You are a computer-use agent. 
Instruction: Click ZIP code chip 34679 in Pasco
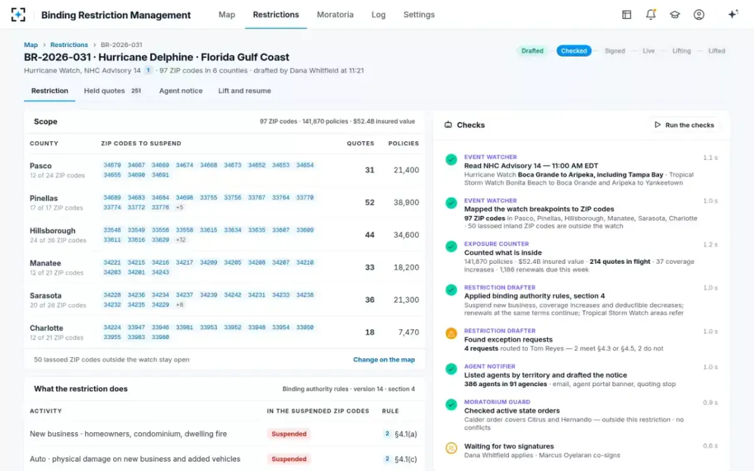pyautogui.click(x=112, y=165)
